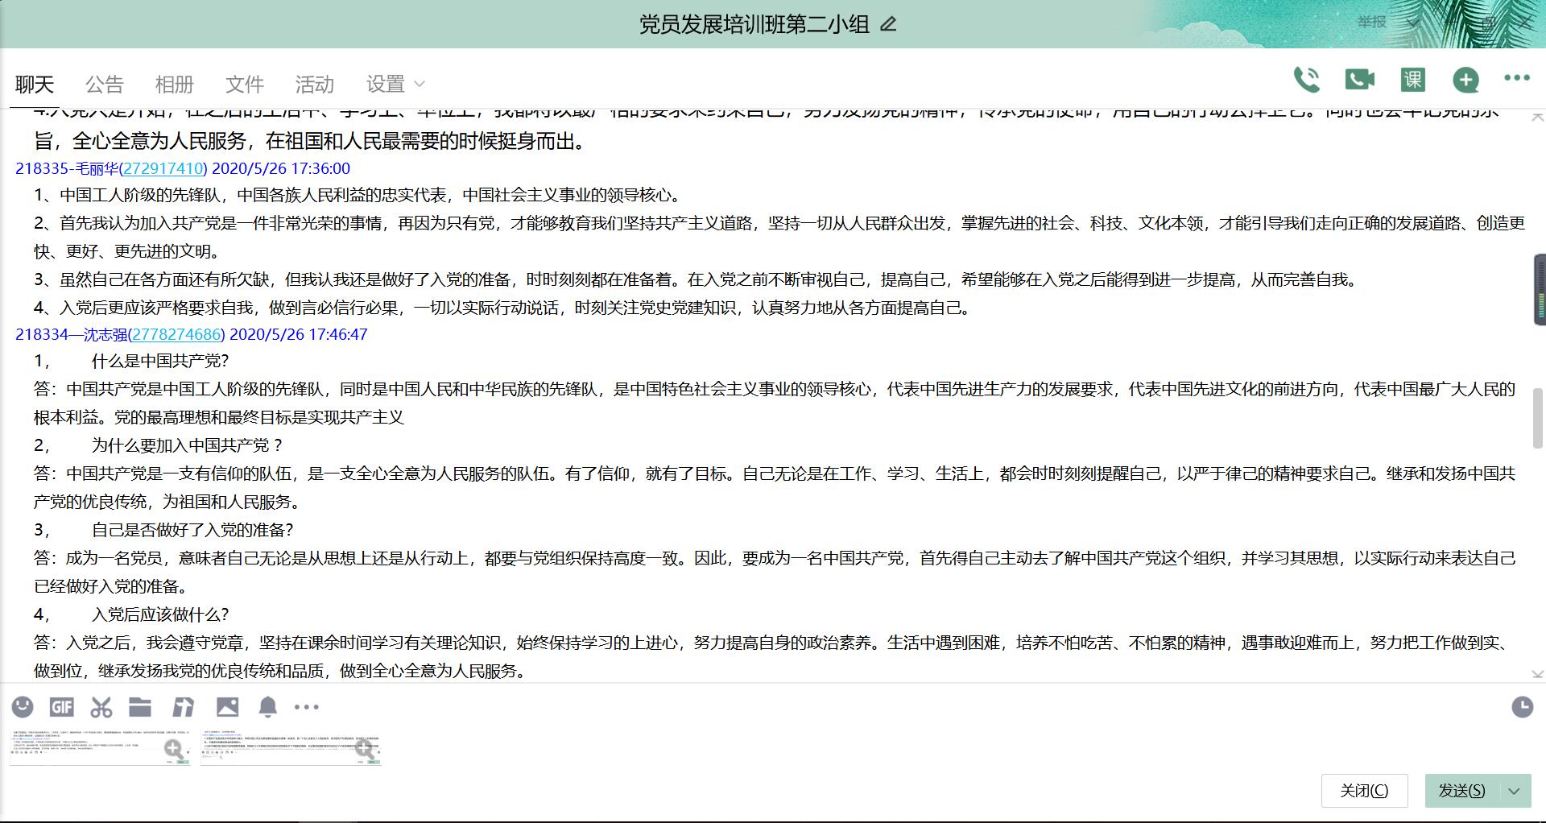Select the first pasted image thumbnail
This screenshot has height=823, width=1546.
pyautogui.click(x=100, y=749)
